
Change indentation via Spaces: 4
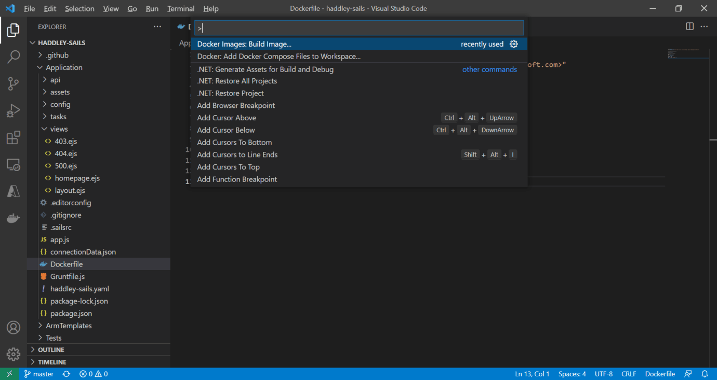(572, 374)
